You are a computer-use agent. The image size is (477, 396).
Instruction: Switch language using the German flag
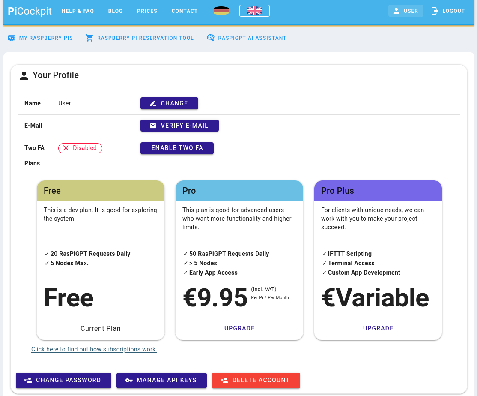pos(221,11)
